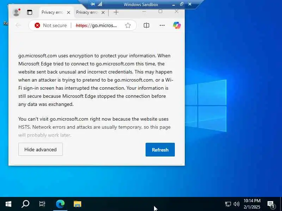The image size is (282, 211).
Task: Open a new tab with plus icon
Action: [116, 12]
